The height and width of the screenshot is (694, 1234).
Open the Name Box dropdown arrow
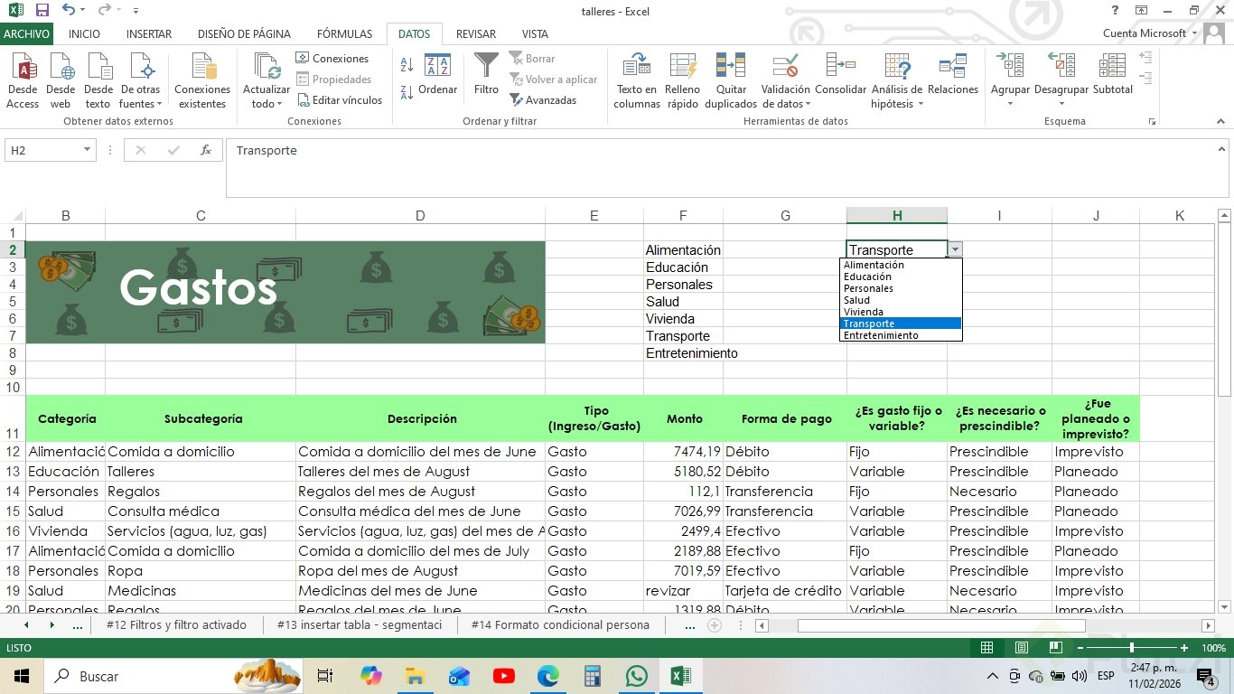point(88,150)
